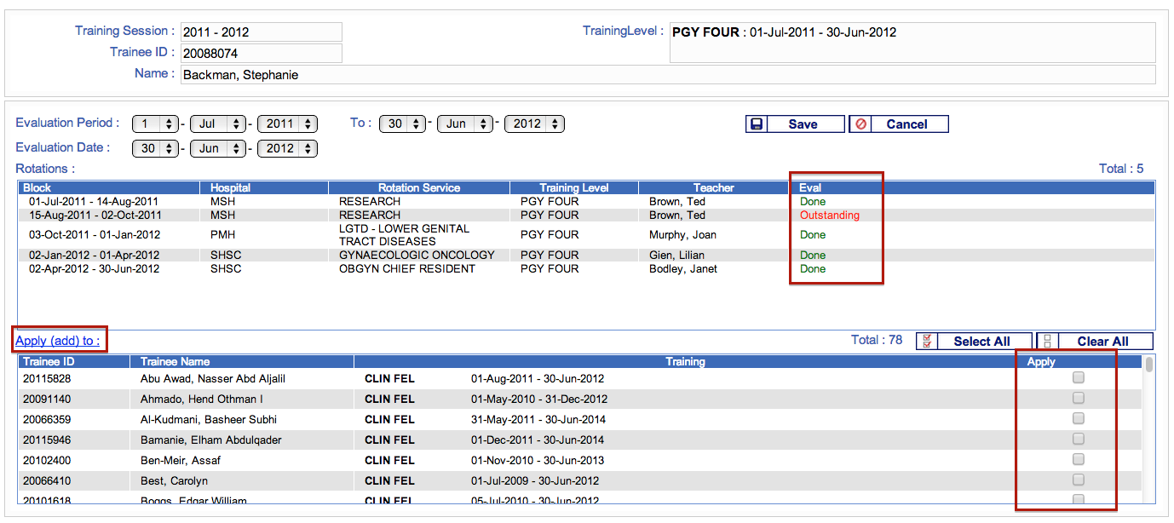Enable Apply checkbox for Best, Carolyn
Viewport: 1174px width, 523px height.
(x=1078, y=480)
